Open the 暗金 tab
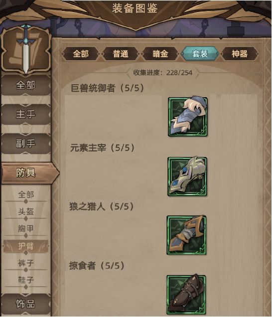 pyautogui.click(x=160, y=54)
